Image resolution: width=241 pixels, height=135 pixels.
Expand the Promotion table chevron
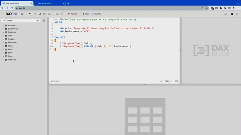point(3,42)
